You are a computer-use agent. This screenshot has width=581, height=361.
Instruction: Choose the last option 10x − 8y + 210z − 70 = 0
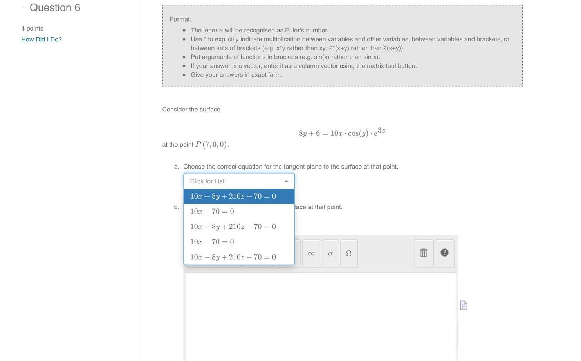233,257
